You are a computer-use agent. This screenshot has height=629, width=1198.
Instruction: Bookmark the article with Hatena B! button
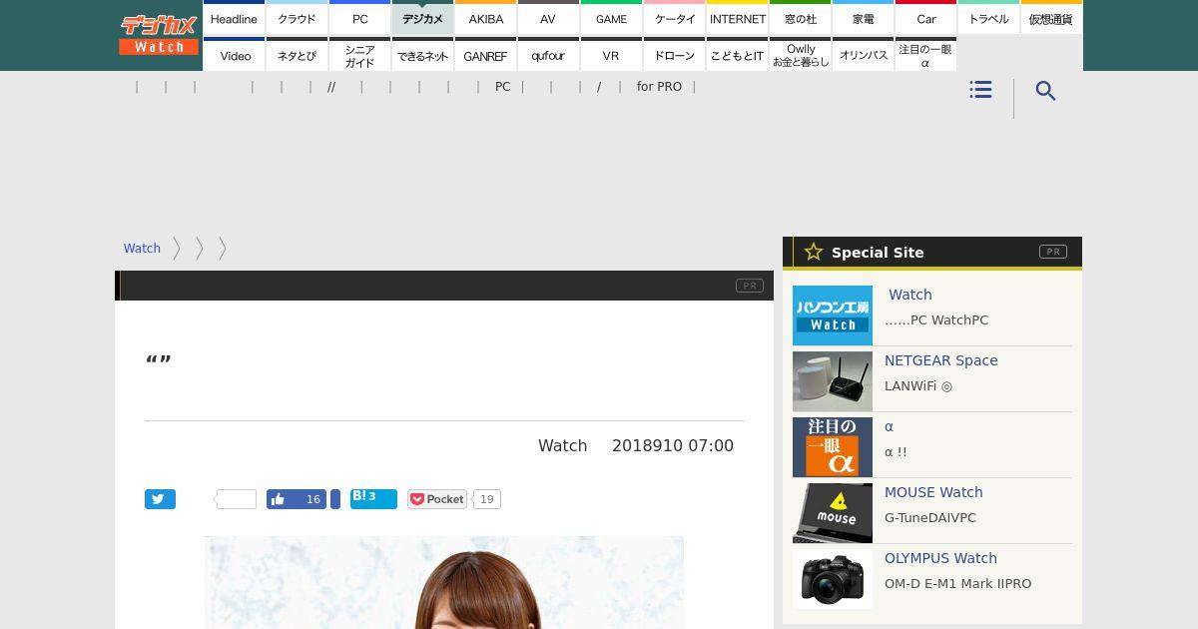pos(373,498)
